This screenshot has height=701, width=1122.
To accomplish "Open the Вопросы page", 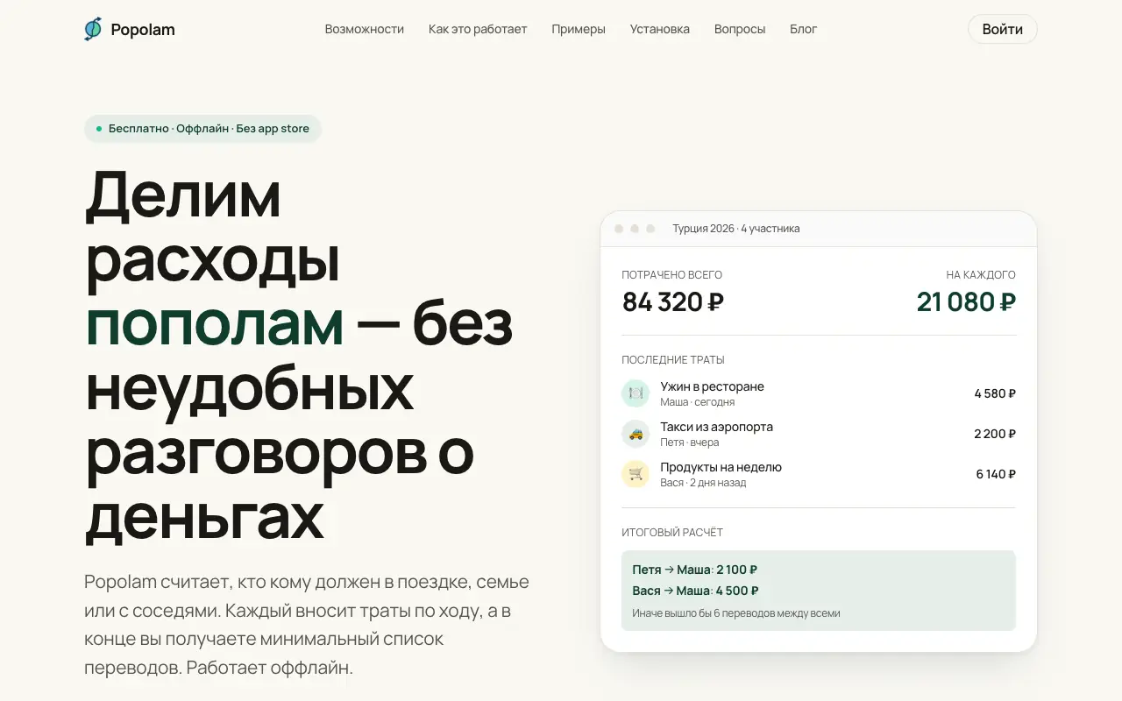I will tap(740, 29).
